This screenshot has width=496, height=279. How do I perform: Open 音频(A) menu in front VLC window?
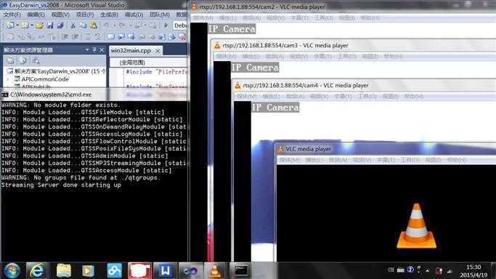pyautogui.click(x=338, y=160)
